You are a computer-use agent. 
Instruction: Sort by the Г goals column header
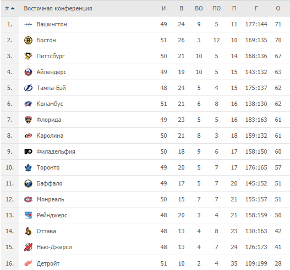[x=256, y=8]
